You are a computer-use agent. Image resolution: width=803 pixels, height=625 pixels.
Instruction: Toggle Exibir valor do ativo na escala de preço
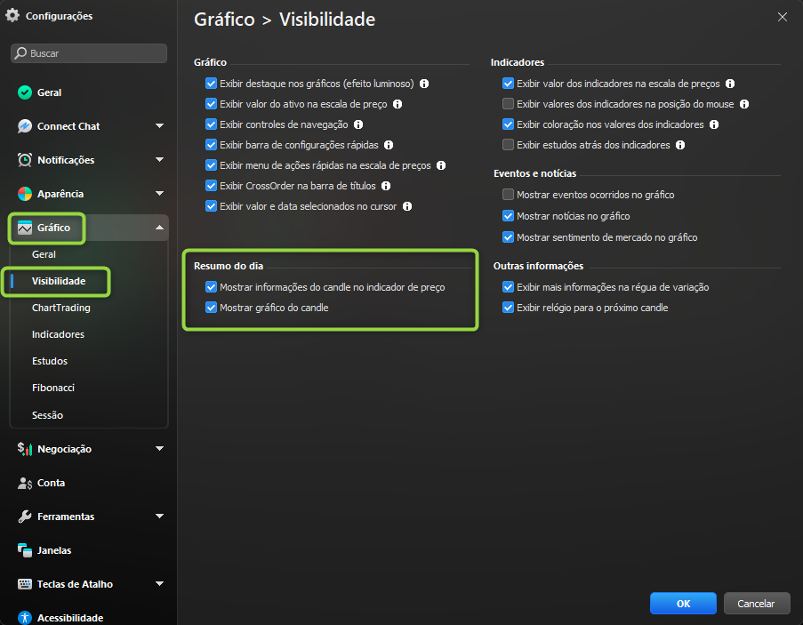coord(211,104)
